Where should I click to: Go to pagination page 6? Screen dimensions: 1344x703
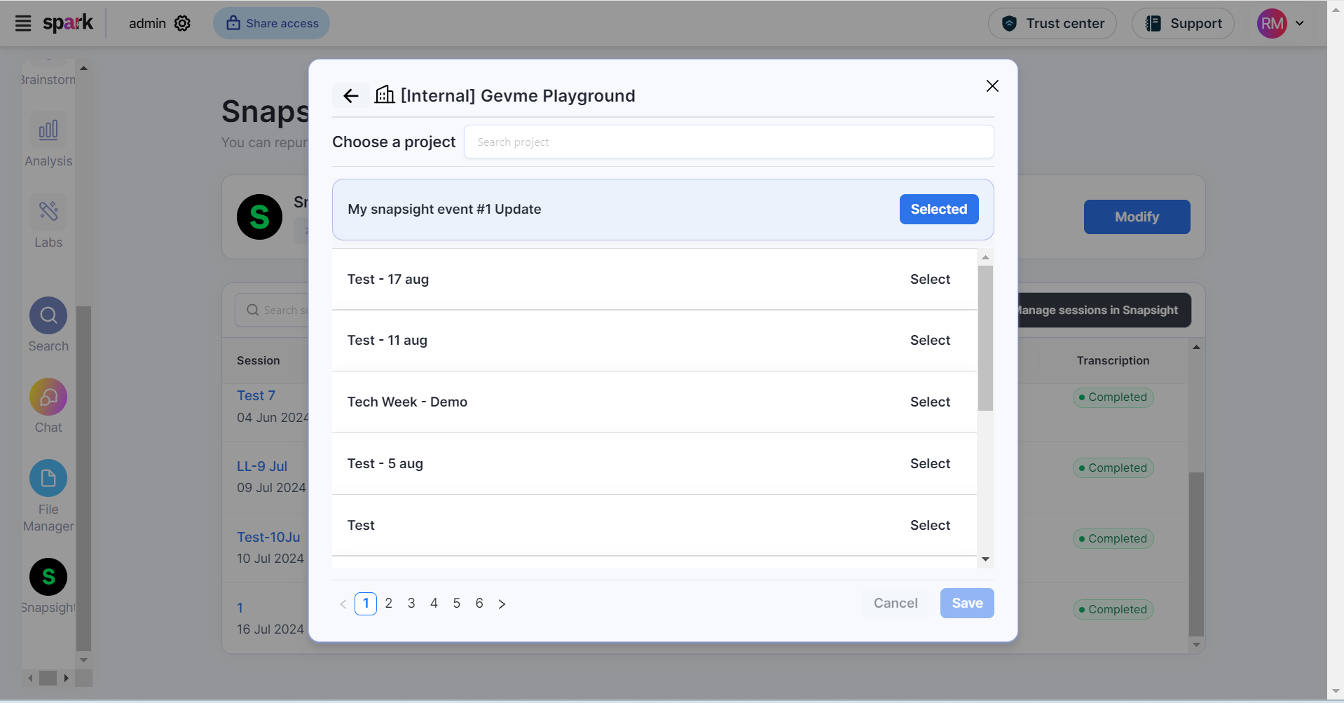479,603
